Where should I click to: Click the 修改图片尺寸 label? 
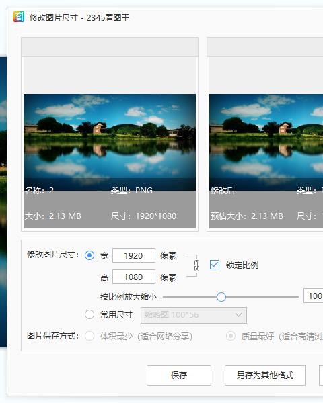52,255
